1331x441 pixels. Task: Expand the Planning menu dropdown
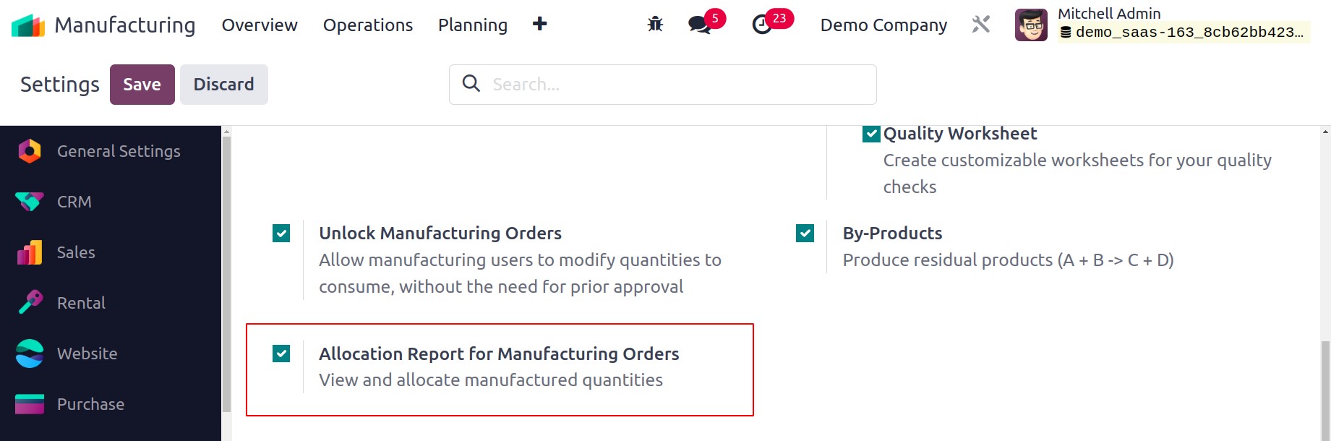473,25
